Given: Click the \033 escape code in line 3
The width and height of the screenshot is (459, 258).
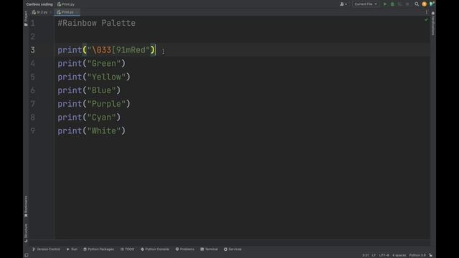Looking at the screenshot, I should [102, 50].
